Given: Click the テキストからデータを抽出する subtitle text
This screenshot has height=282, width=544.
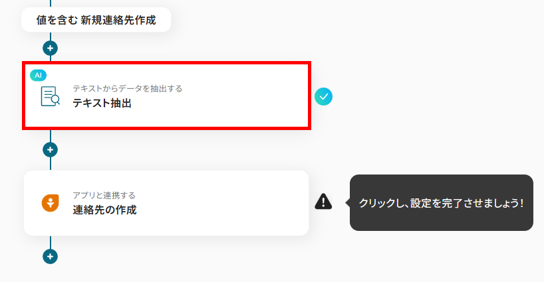Looking at the screenshot, I should (x=127, y=88).
